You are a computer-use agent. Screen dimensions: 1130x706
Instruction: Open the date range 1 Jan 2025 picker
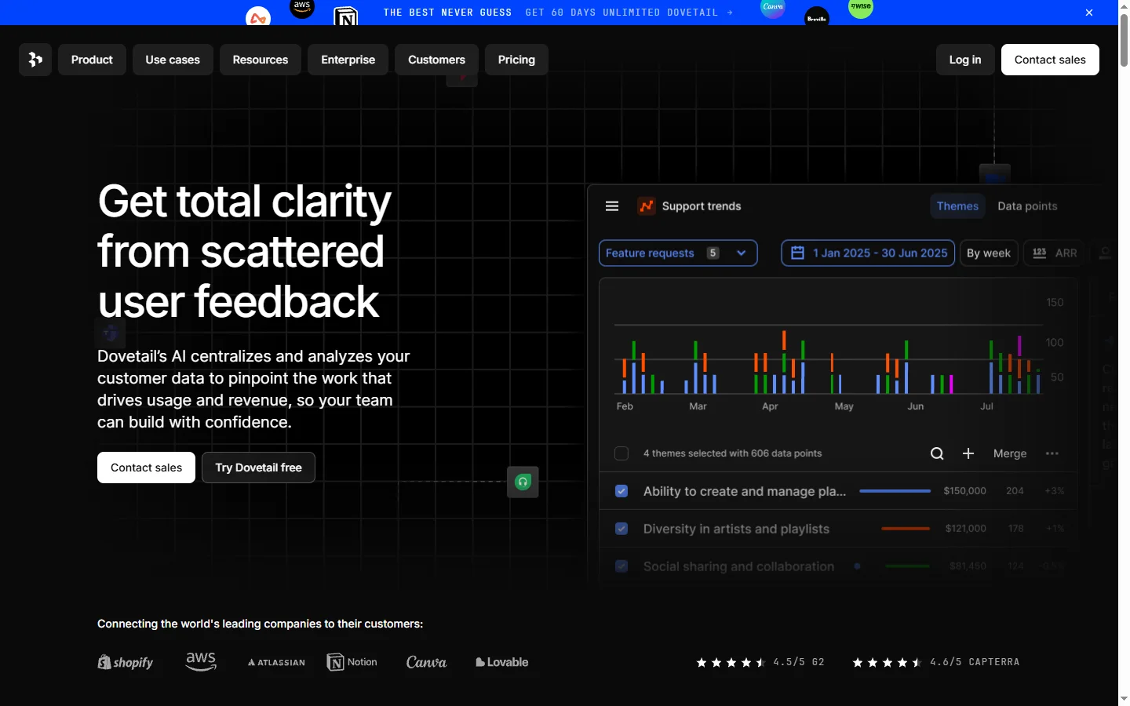(868, 253)
